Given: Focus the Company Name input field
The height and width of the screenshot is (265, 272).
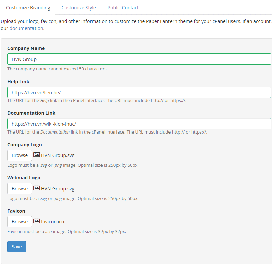Looking at the screenshot, I should tap(139, 59).
